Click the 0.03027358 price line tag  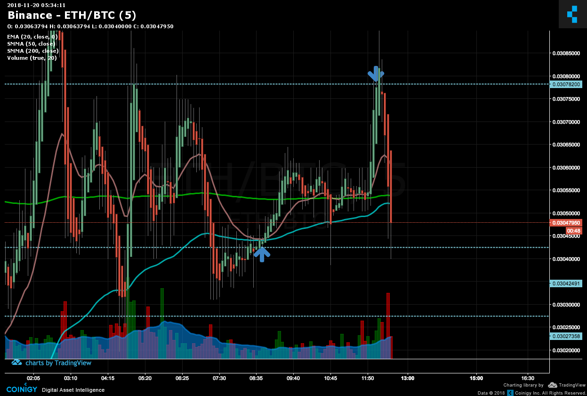[x=566, y=336]
